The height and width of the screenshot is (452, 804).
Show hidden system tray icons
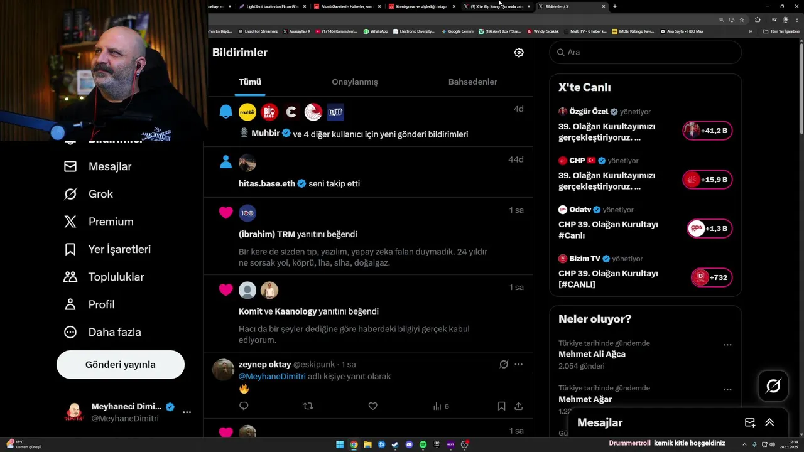click(746, 444)
